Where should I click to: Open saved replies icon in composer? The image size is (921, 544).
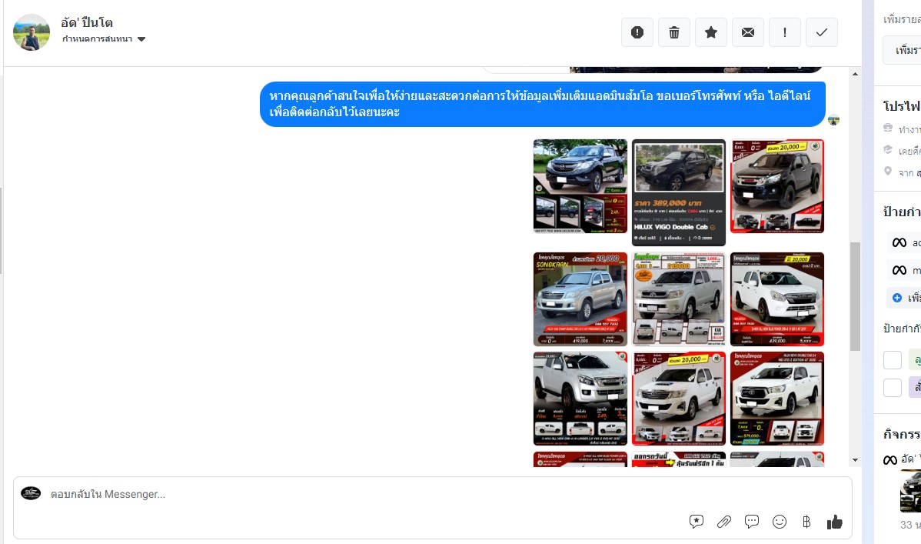click(696, 522)
